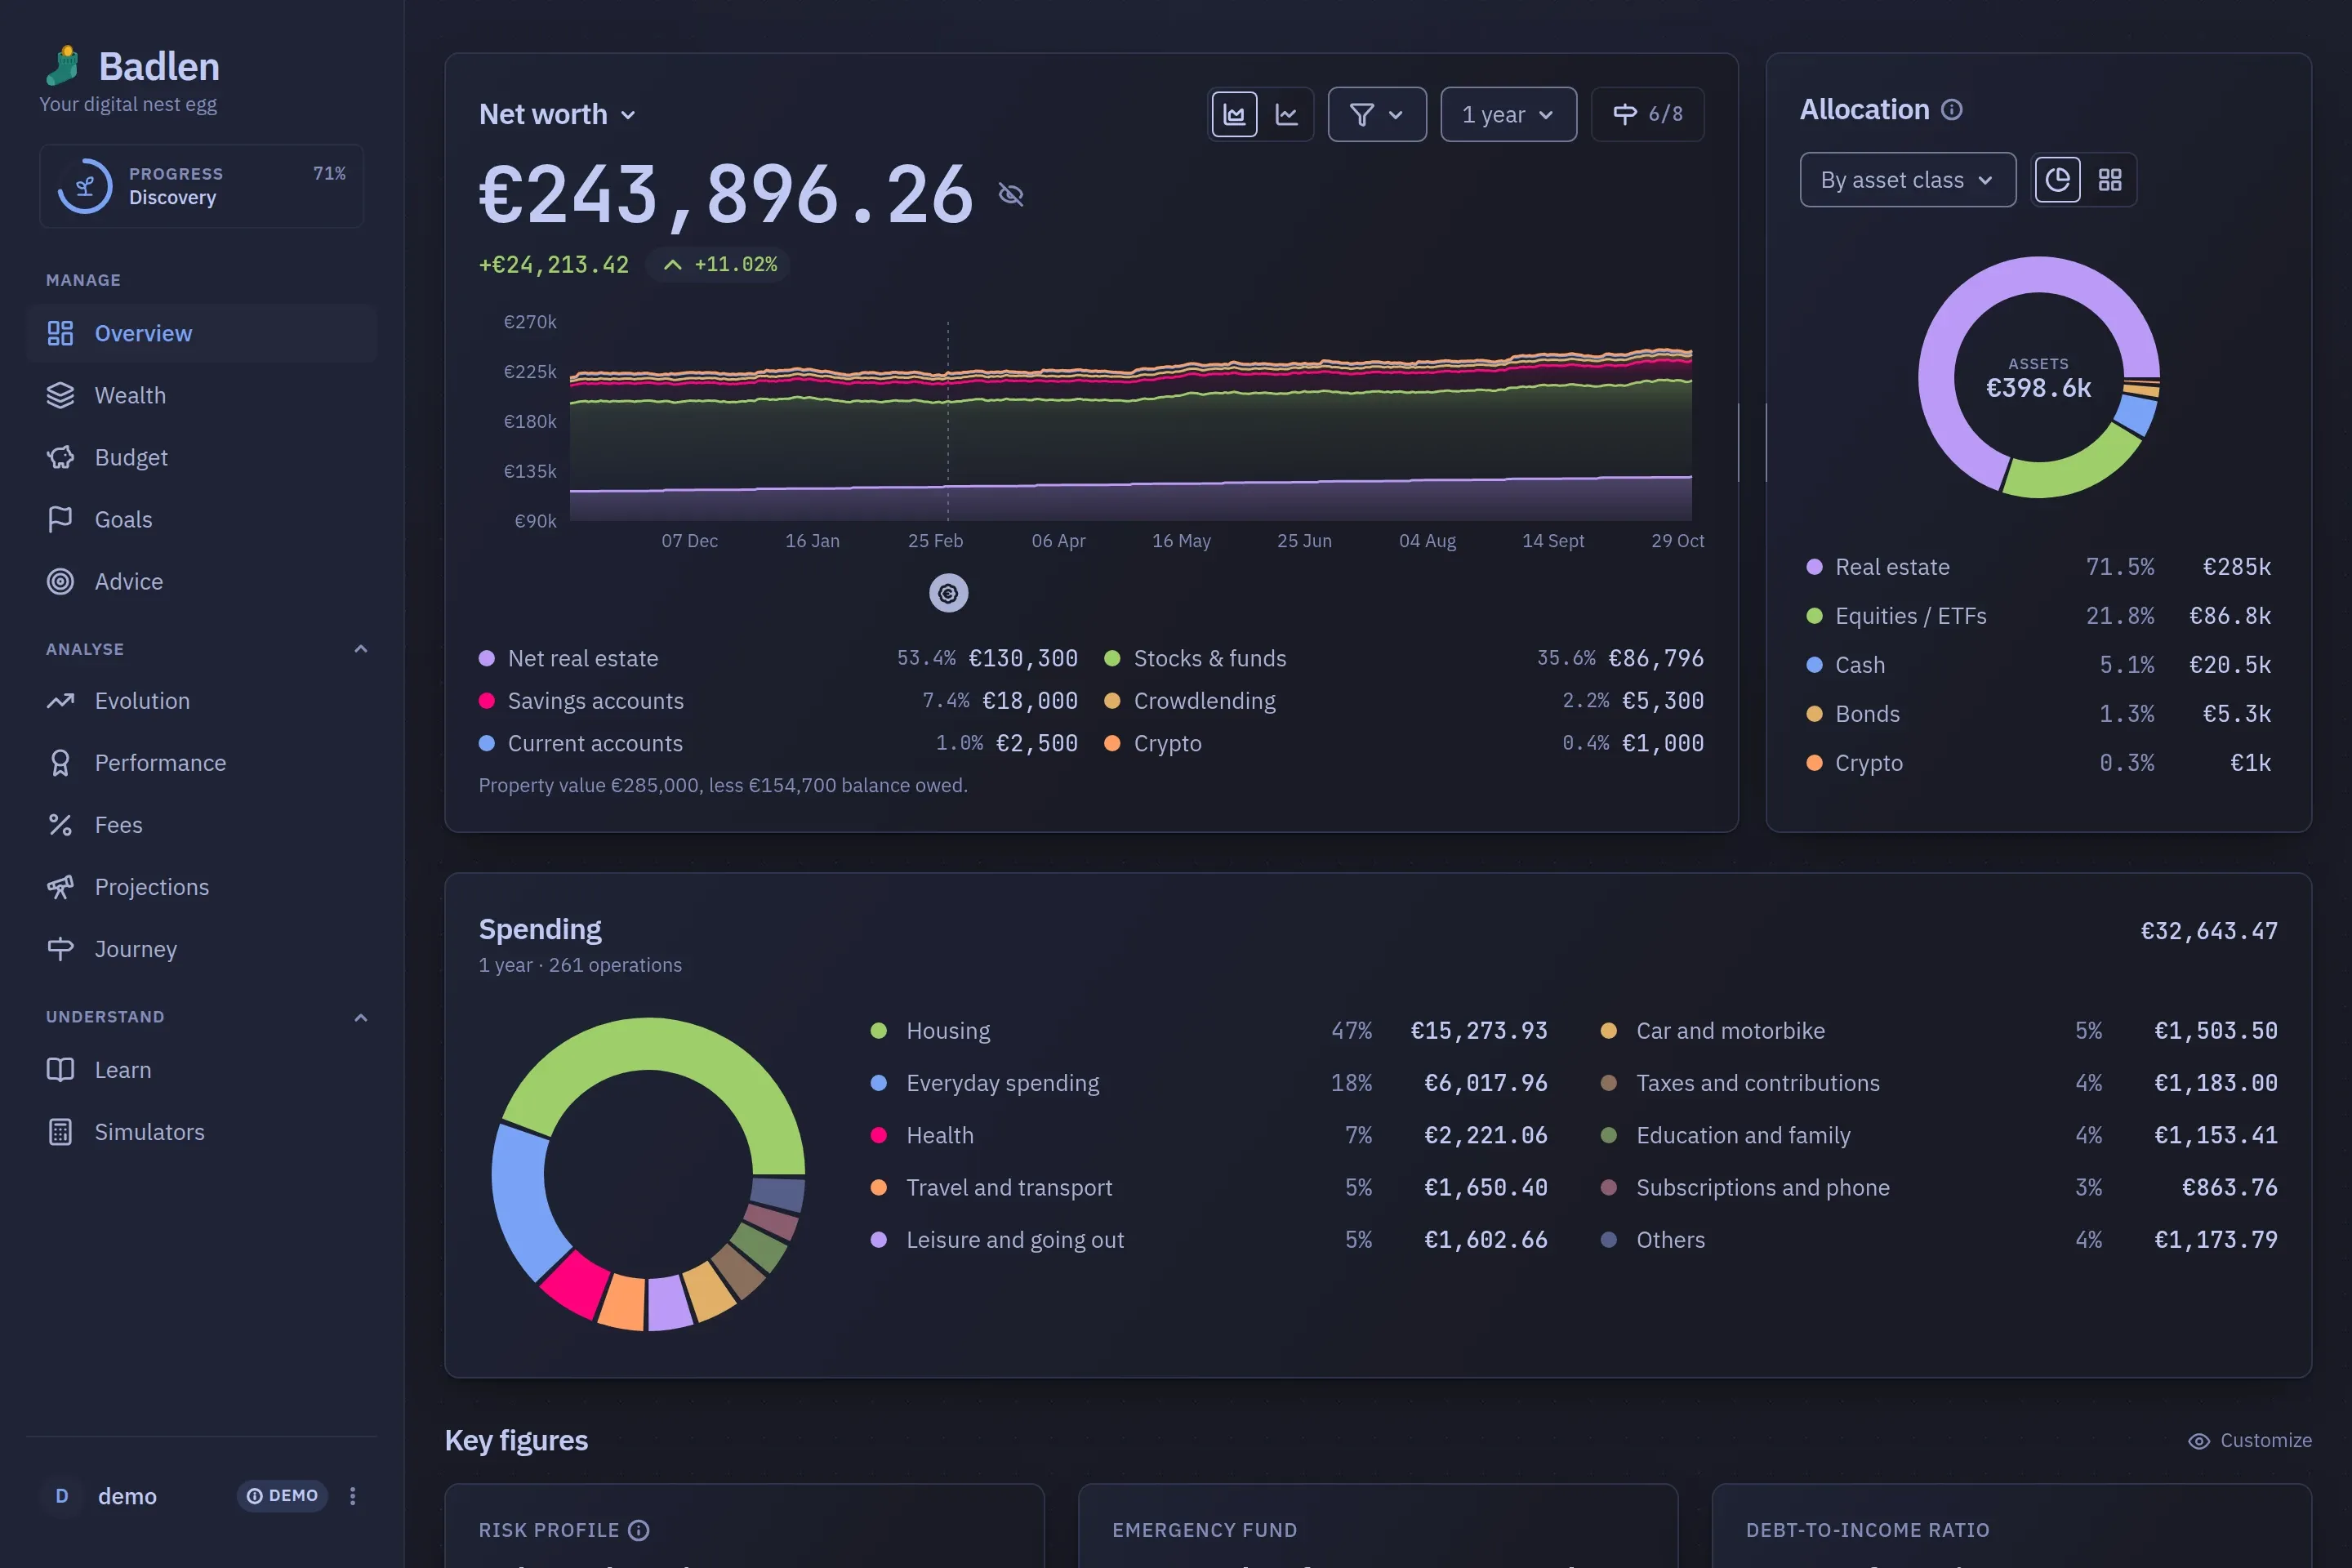Click the Advice target icon

[x=60, y=581]
